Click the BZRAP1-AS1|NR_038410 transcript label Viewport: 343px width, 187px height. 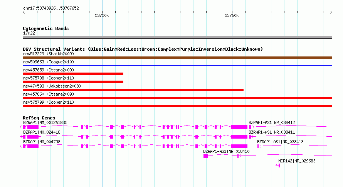click(x=226, y=151)
